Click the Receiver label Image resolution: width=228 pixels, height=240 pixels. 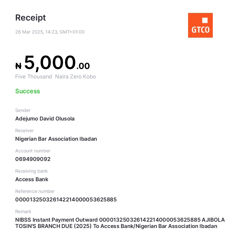[x=24, y=131]
